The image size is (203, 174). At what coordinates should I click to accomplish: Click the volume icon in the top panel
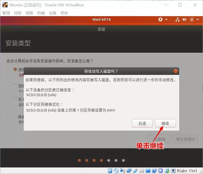point(184,19)
